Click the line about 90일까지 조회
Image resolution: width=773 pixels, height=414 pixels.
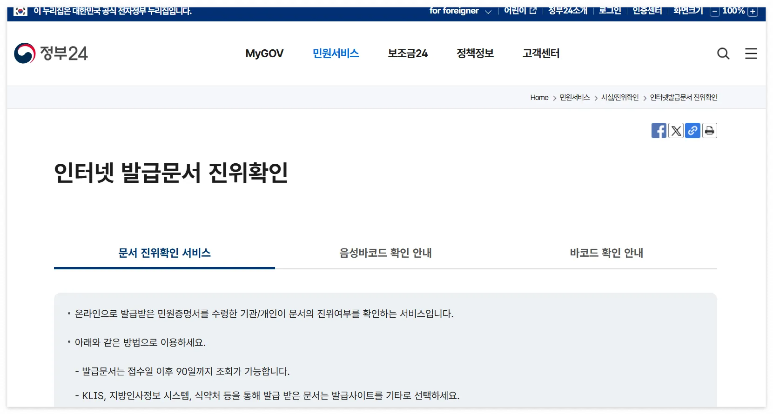[182, 372]
